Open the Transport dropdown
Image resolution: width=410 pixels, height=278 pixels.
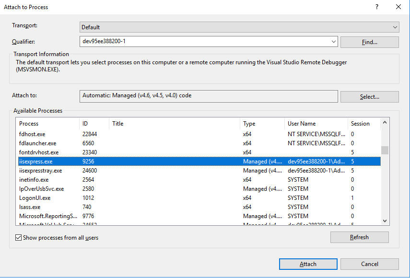[x=239, y=27]
